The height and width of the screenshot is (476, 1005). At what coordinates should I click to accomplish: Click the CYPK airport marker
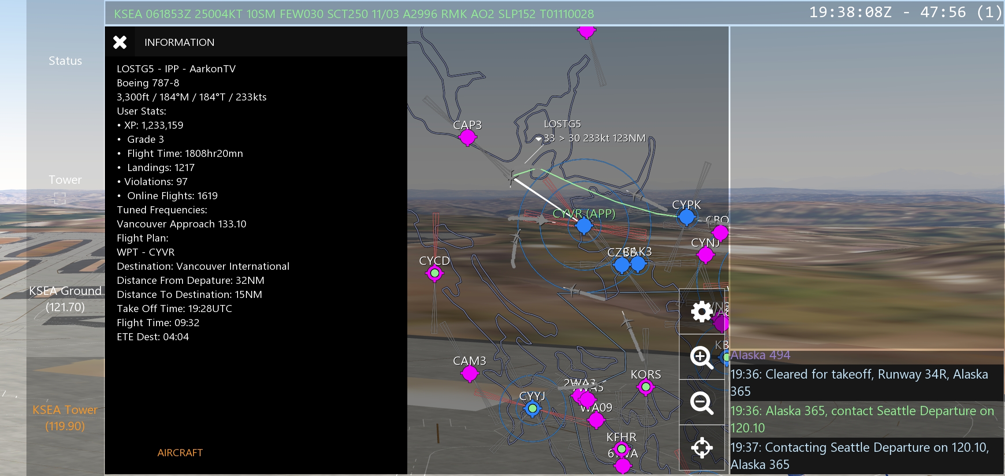point(686,217)
